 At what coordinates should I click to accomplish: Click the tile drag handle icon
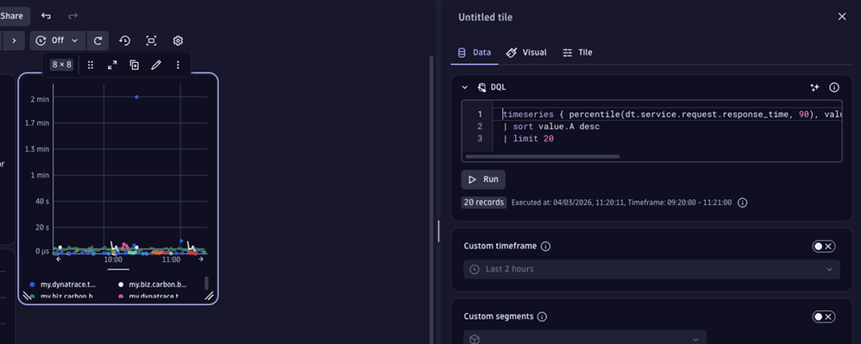coord(91,65)
